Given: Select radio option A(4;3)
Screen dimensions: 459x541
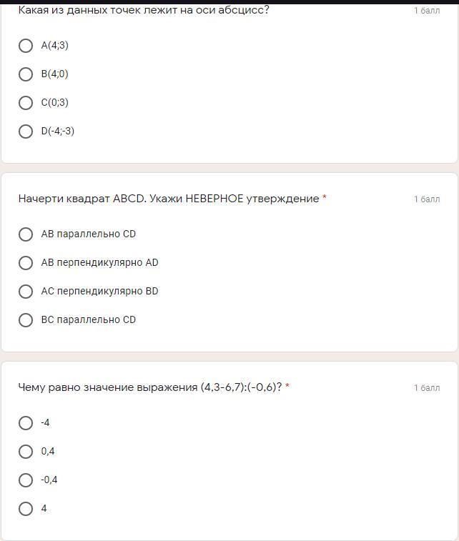Looking at the screenshot, I should pyautogui.click(x=26, y=46).
